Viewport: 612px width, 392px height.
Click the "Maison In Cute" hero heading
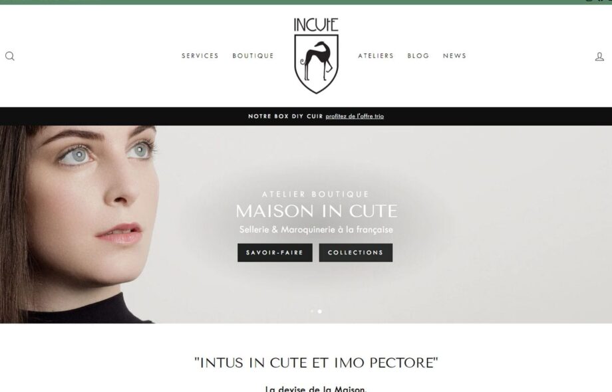click(x=316, y=211)
